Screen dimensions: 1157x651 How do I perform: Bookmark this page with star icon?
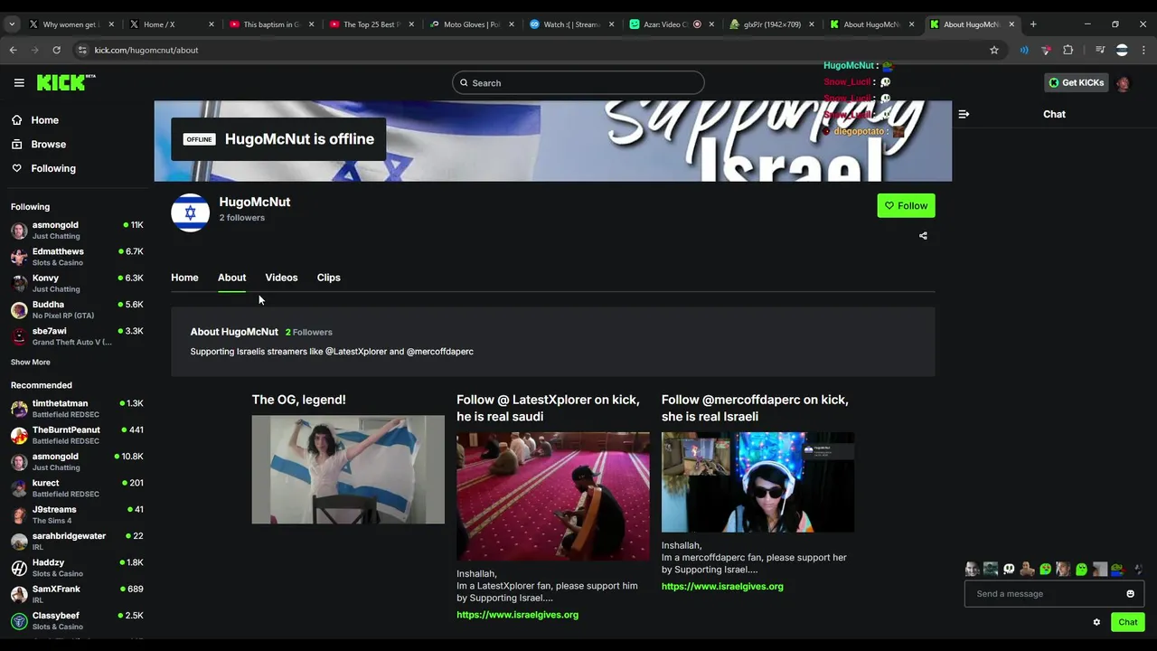coord(994,50)
